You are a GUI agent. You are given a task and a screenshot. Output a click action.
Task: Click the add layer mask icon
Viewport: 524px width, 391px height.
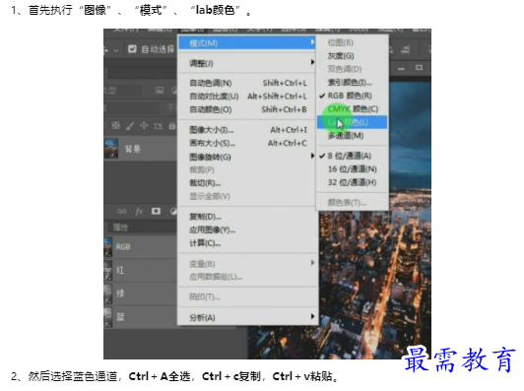[x=156, y=211]
